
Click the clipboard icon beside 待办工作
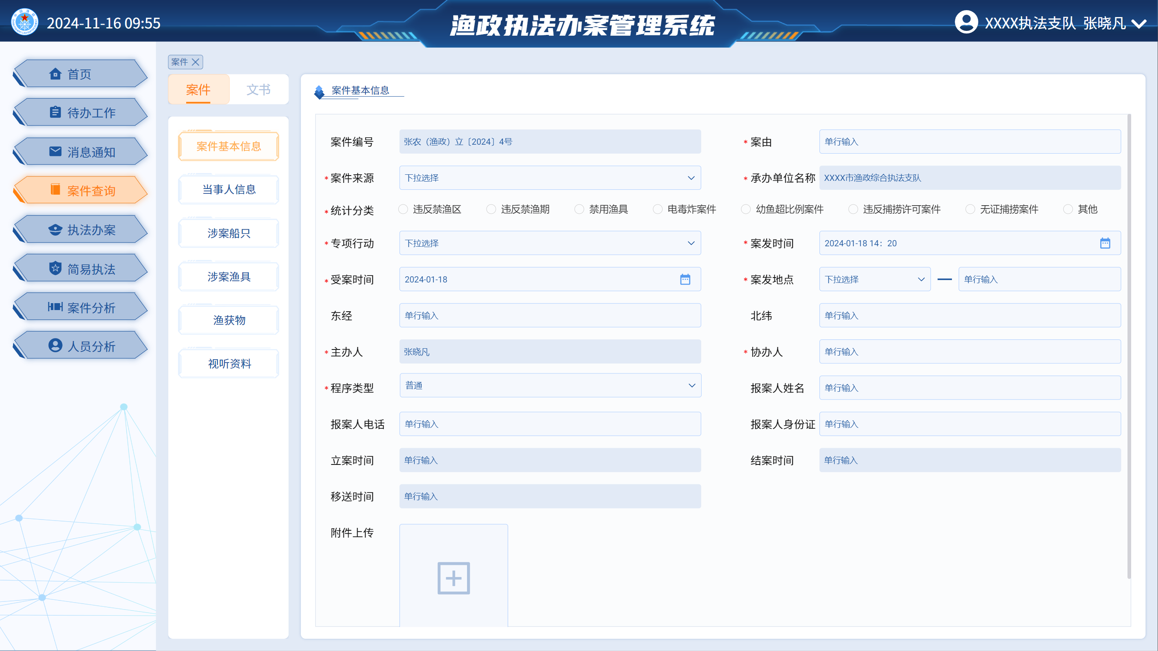(55, 113)
